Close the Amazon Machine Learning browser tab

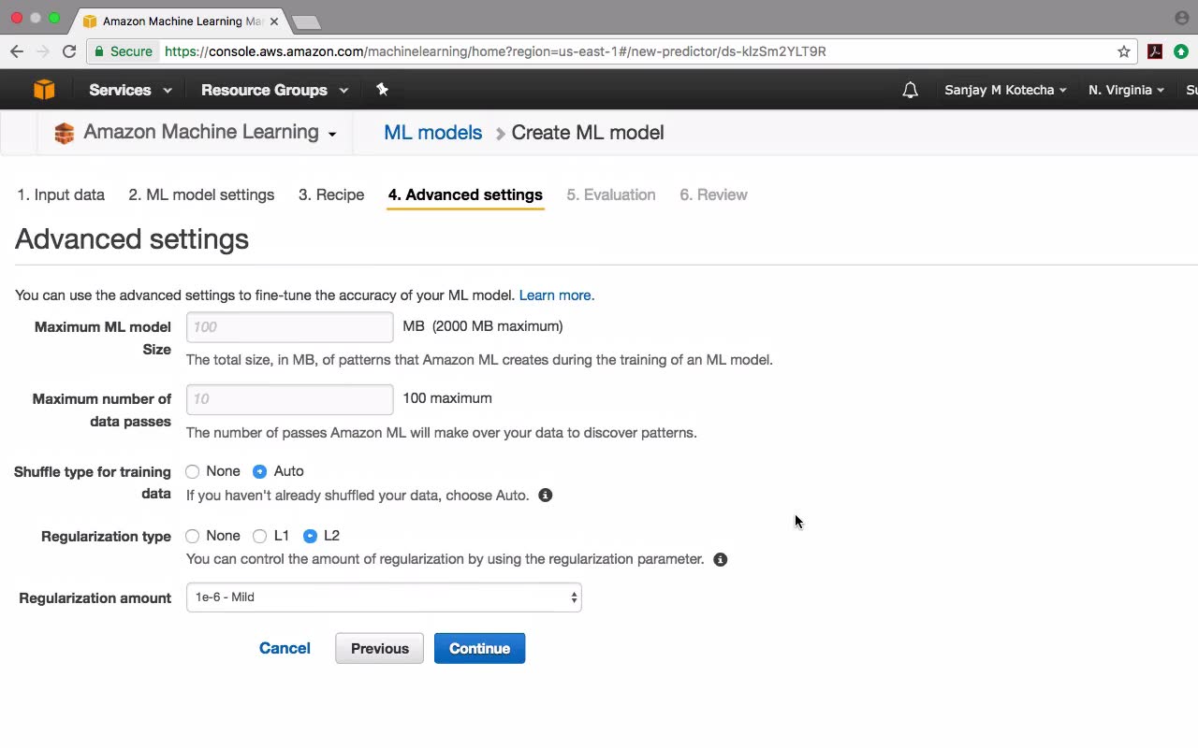point(274,21)
